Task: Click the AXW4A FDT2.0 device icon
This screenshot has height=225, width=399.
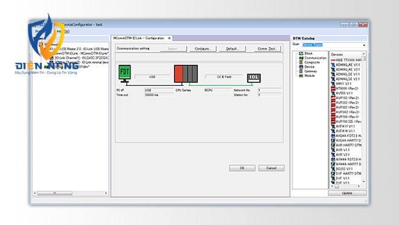Action: [x=333, y=159]
